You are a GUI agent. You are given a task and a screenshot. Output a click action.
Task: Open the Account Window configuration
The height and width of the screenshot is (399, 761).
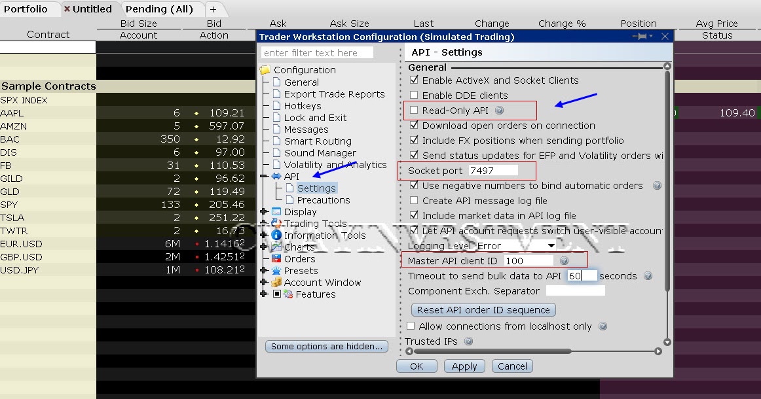(322, 282)
